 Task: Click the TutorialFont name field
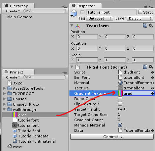tap(111, 12)
